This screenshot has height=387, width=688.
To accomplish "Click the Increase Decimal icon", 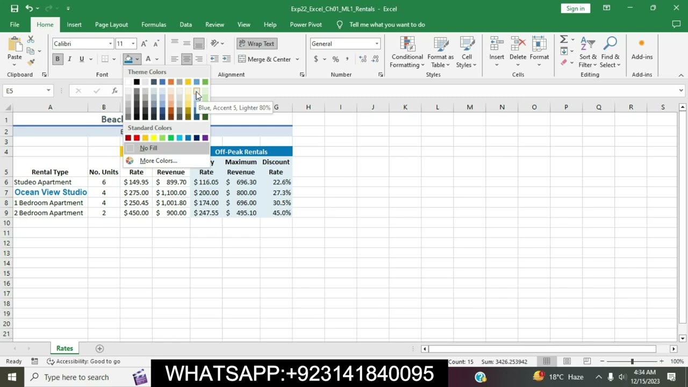I will point(363,59).
